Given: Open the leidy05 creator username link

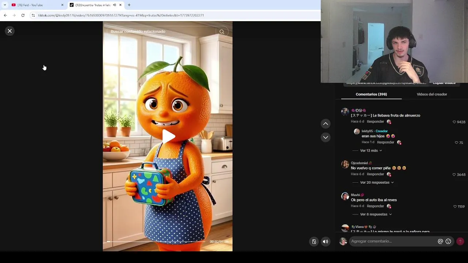Looking at the screenshot, I should tap(367, 131).
